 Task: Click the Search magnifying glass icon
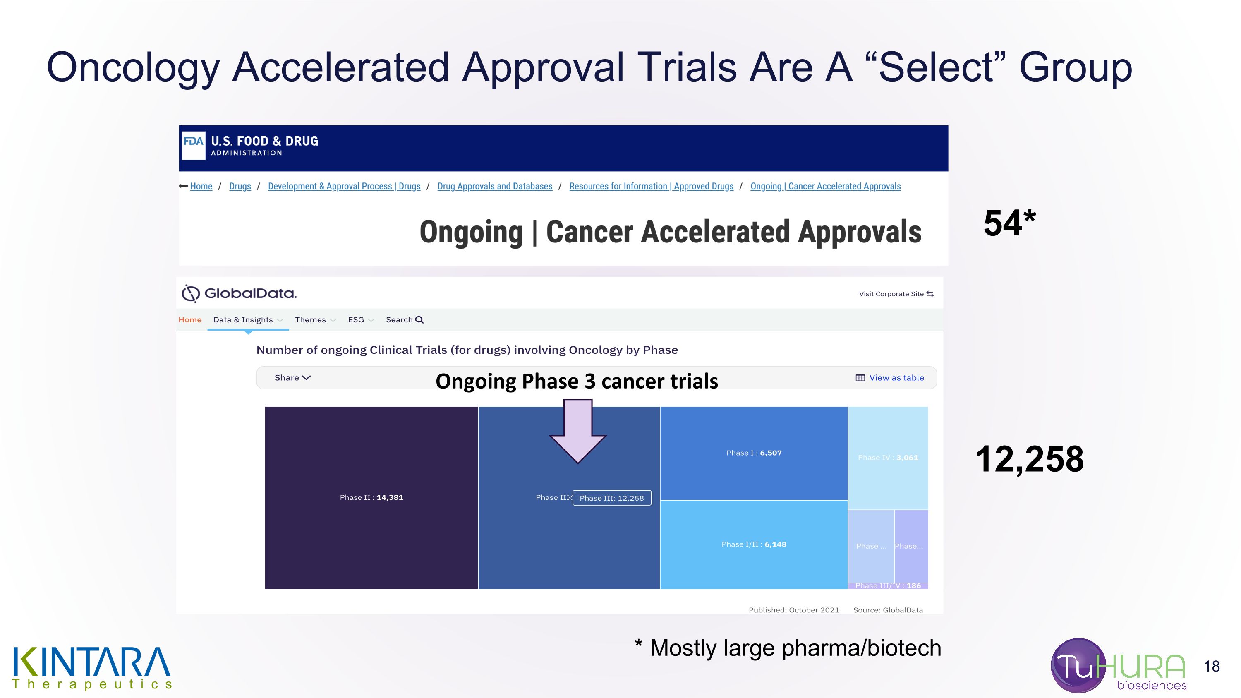click(419, 320)
